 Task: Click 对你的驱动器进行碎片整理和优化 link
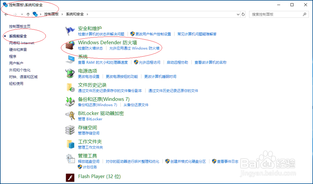click(x=132, y=161)
